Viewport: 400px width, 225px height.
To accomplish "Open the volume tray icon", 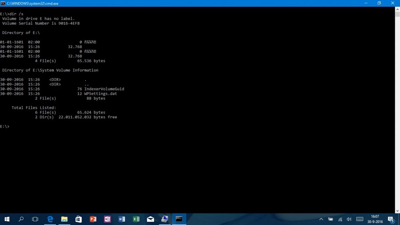I will (349, 219).
